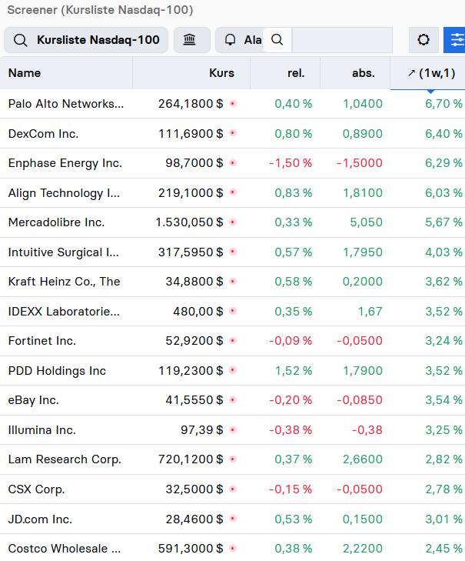Click the weekly value 4,03 %
The height and width of the screenshot is (561, 465).
click(444, 252)
